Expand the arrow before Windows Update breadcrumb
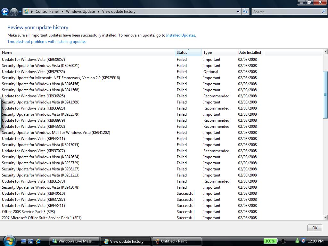 coord(62,12)
